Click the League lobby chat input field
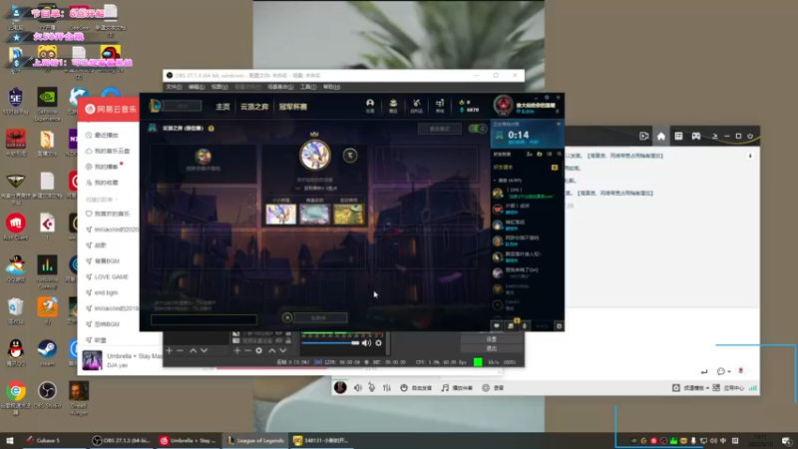The image size is (798, 449). (x=203, y=319)
